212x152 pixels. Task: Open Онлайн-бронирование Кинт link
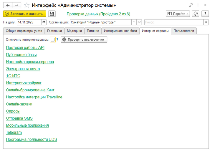point(30,90)
